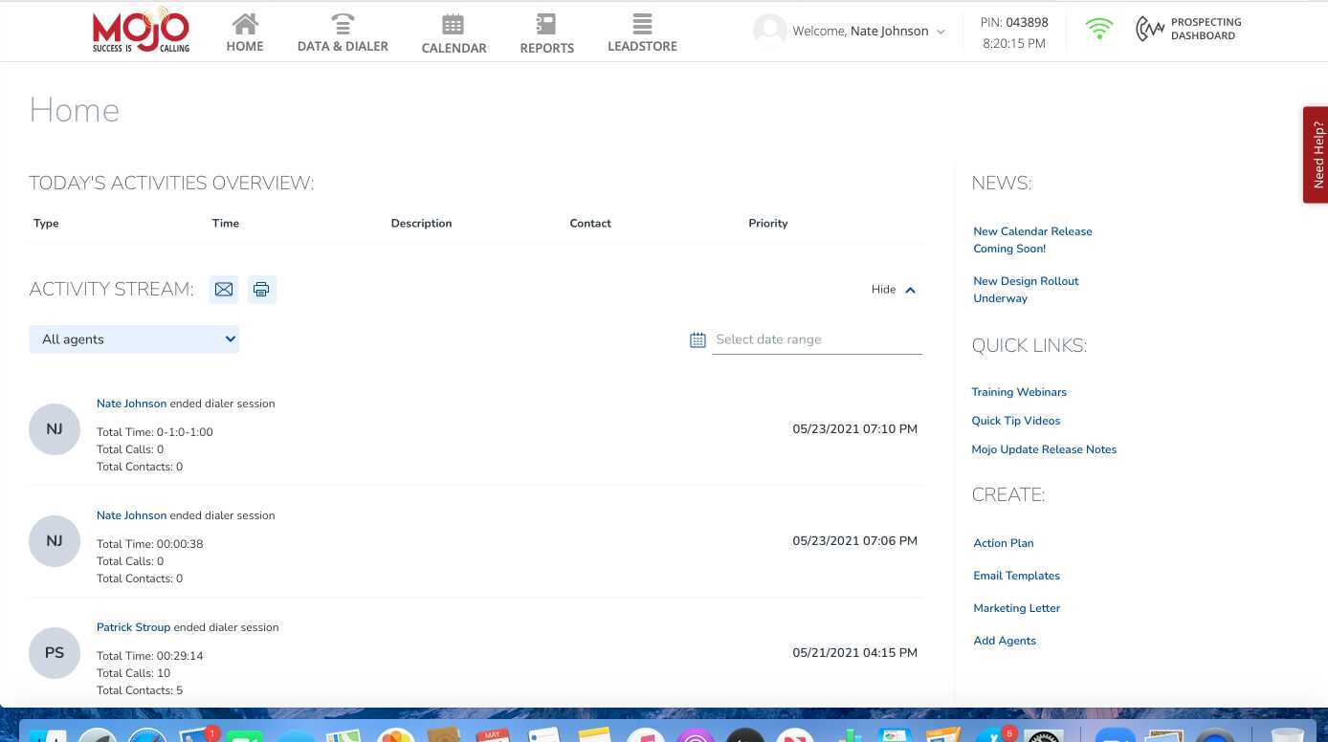Click the PIN: 043898 text
The width and height of the screenshot is (1328, 742).
[1014, 22]
